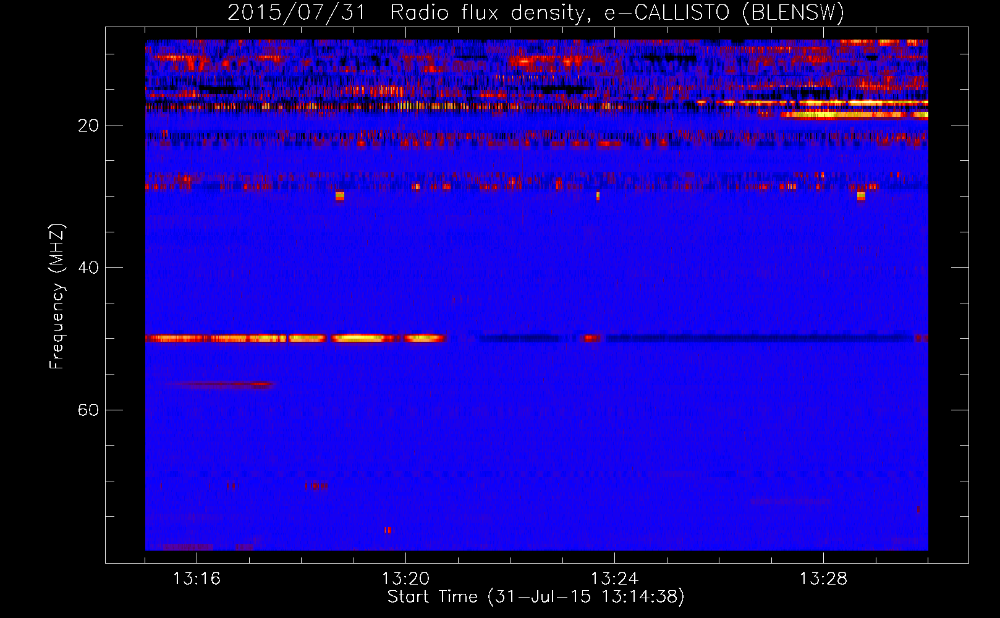Viewport: 1000px width, 618px height.
Task: Click the 13:20 time tick label
Action: coord(405,578)
